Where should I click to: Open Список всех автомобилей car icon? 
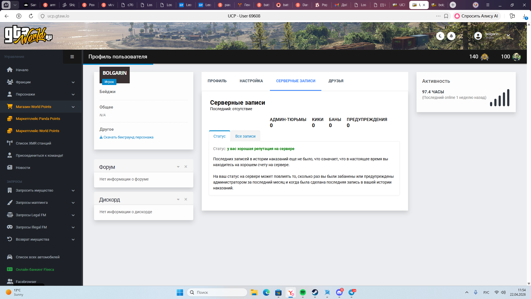(10, 257)
